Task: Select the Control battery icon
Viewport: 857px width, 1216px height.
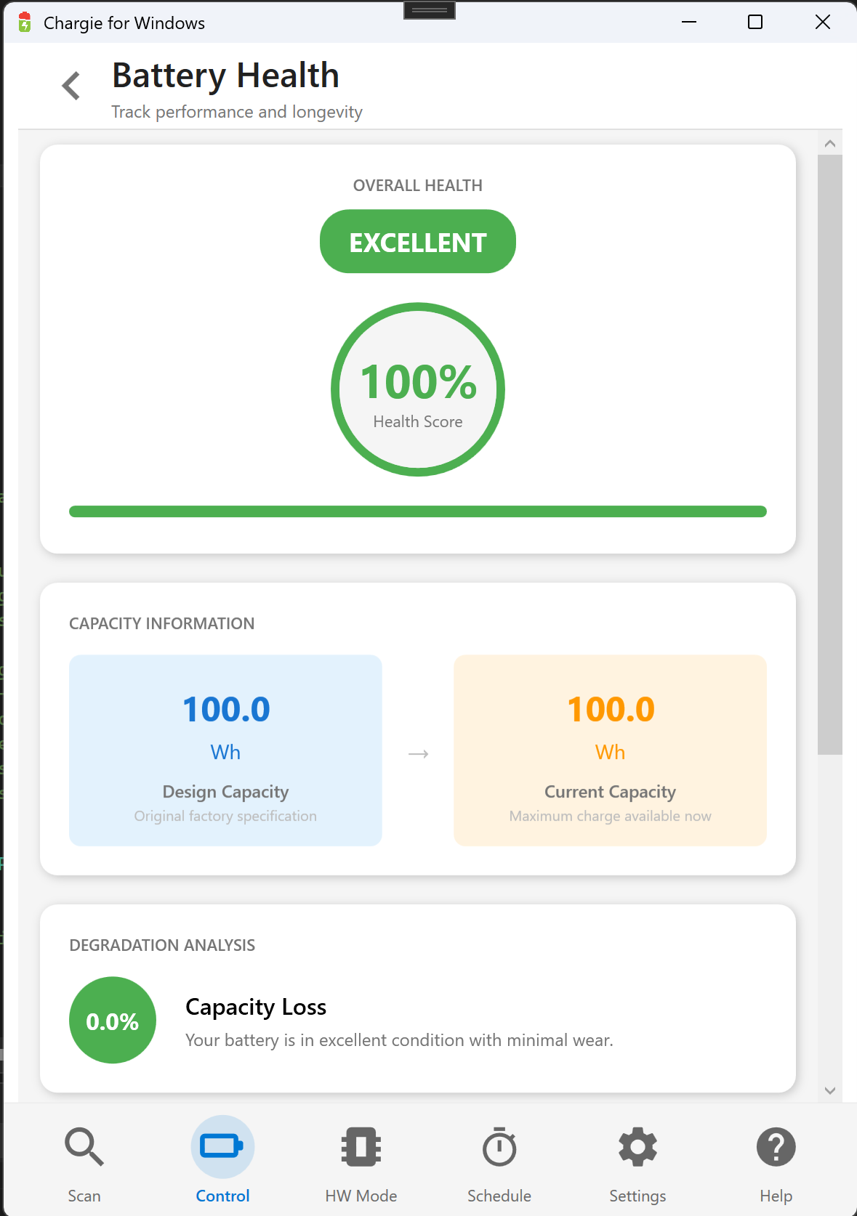Action: coord(222,1146)
